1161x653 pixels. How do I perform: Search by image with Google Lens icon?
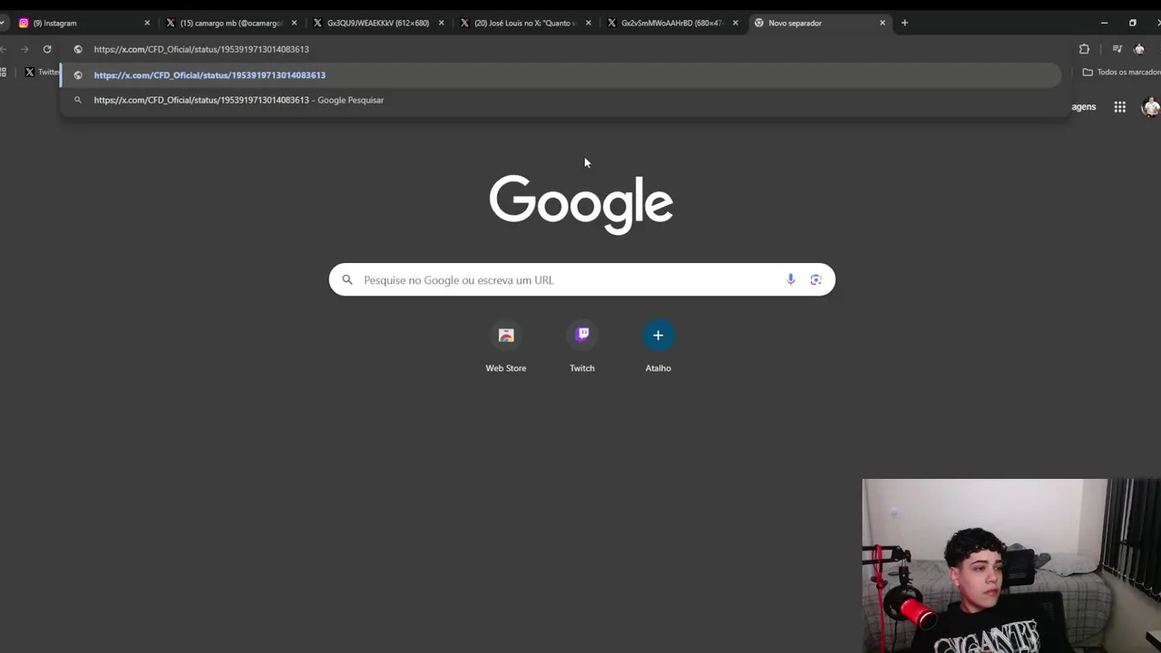[816, 279]
